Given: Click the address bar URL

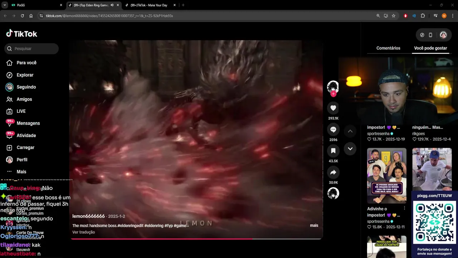Looking at the screenshot, I should (x=109, y=16).
